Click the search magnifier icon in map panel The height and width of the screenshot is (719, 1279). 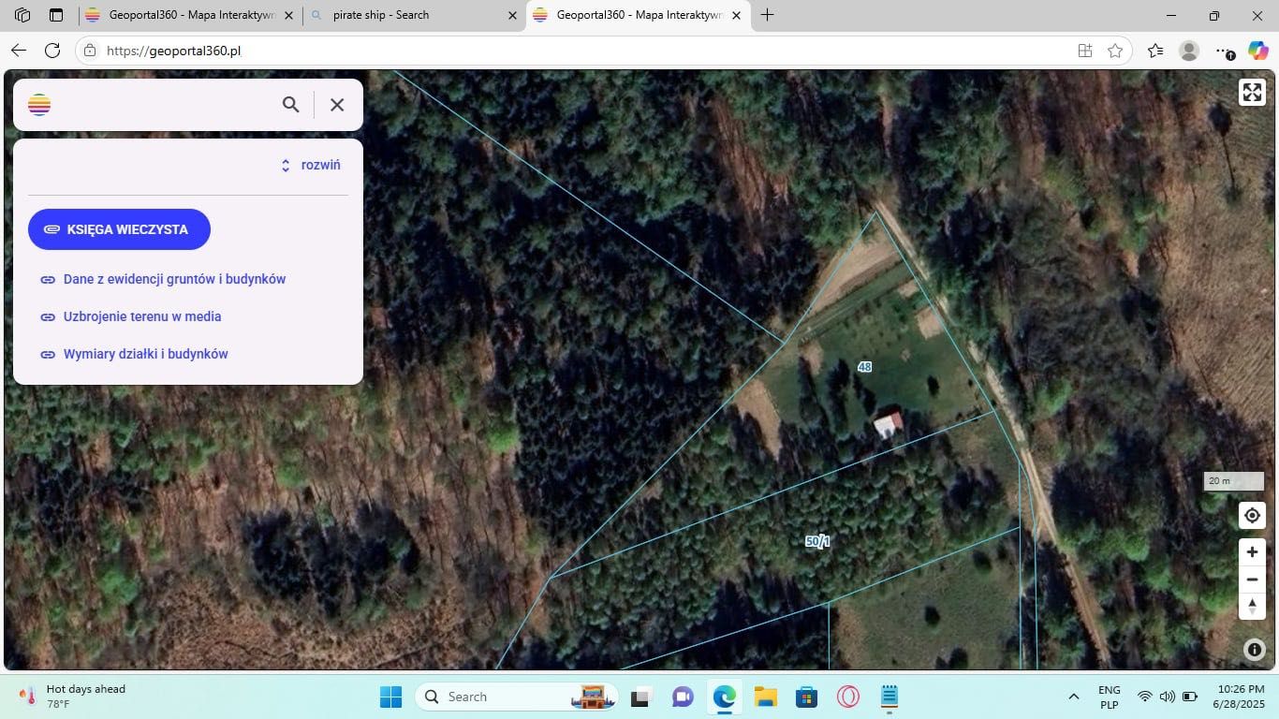click(291, 105)
